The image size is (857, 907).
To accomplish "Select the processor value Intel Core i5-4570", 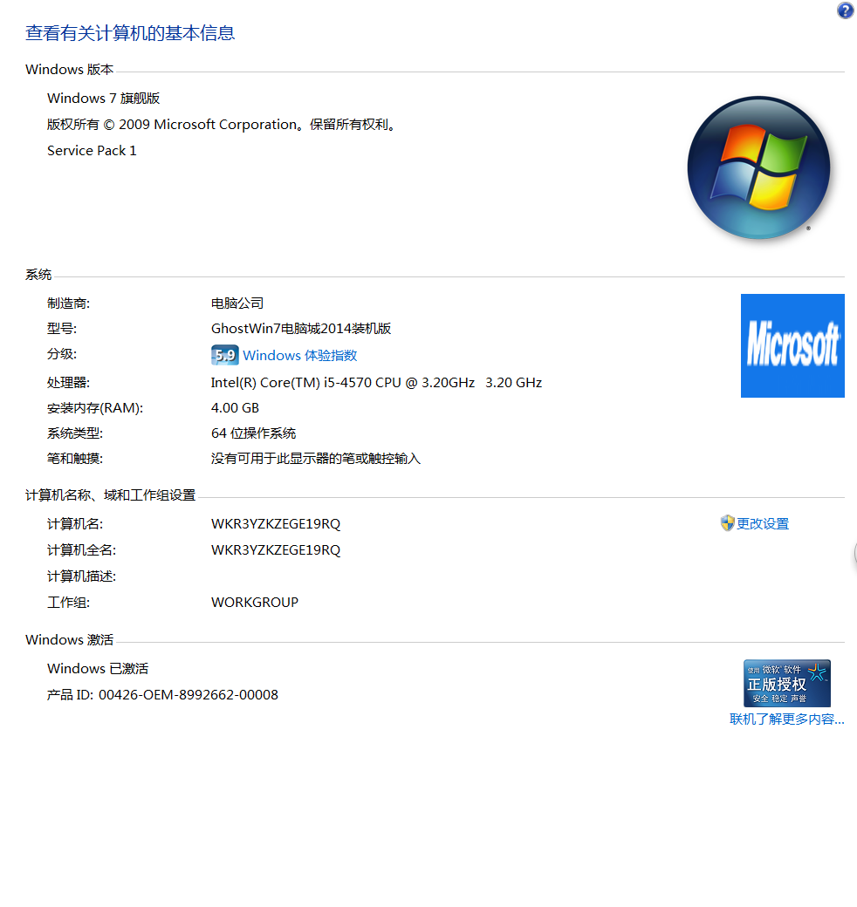I will [x=376, y=383].
